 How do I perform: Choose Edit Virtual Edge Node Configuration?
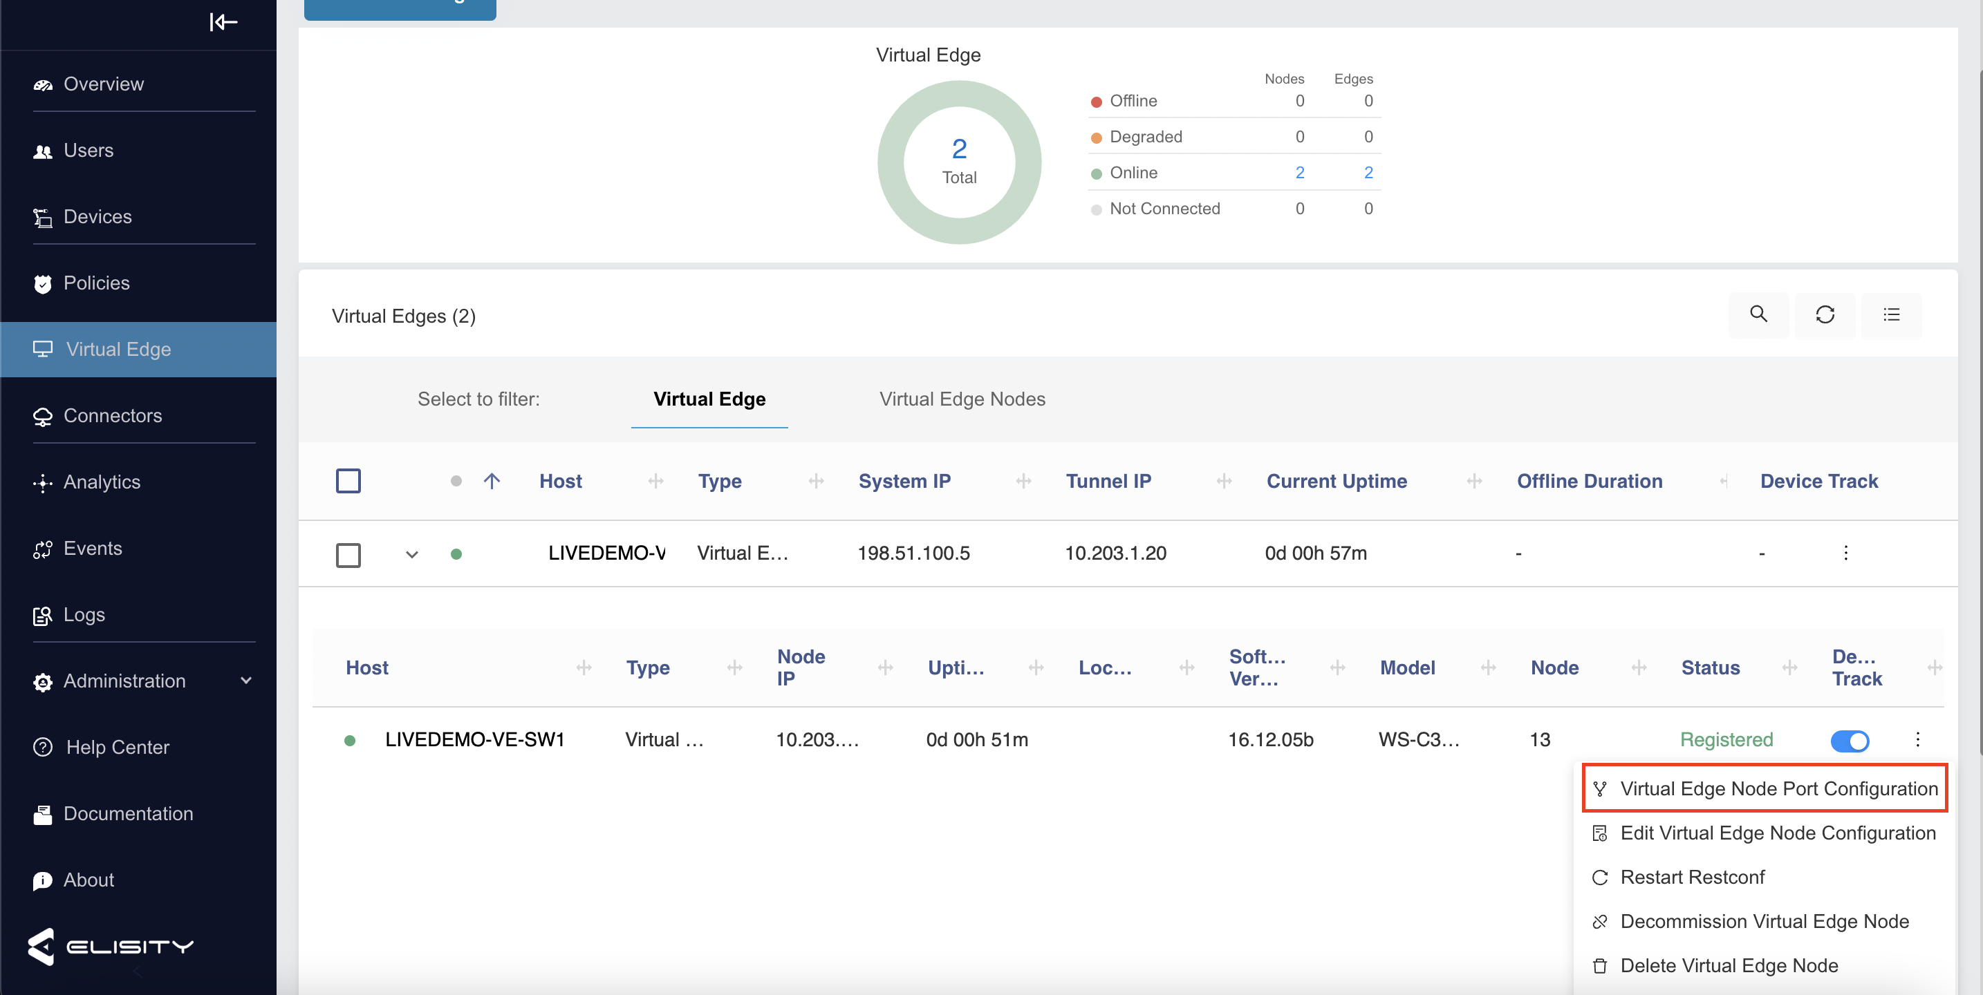point(1765,833)
